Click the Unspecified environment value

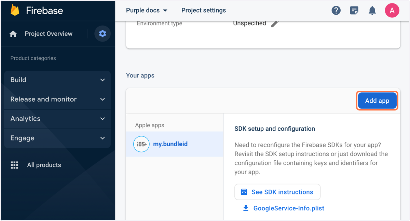(249, 23)
